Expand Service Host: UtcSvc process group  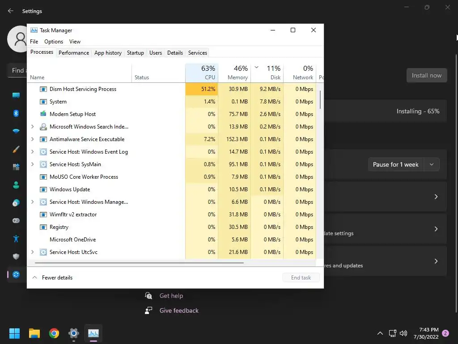[x=32, y=252]
